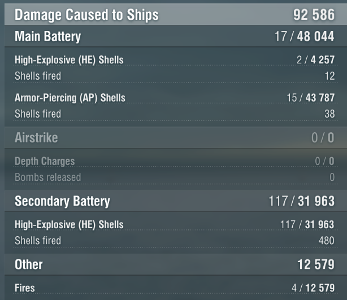Click secondary shells fired value 480
This screenshot has width=347, height=300.
click(327, 241)
